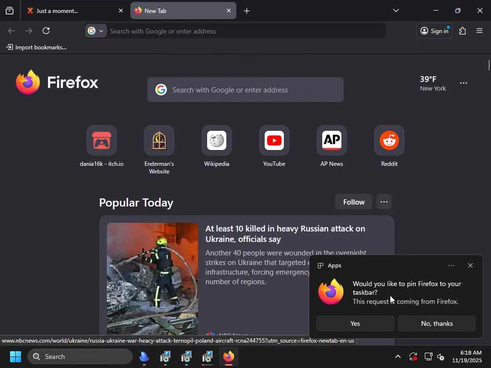Open Enderman's Website shortcut

(x=159, y=150)
